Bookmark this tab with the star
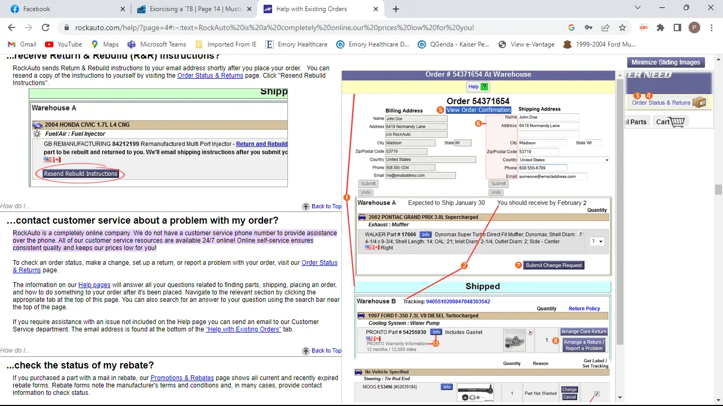 [x=622, y=27]
